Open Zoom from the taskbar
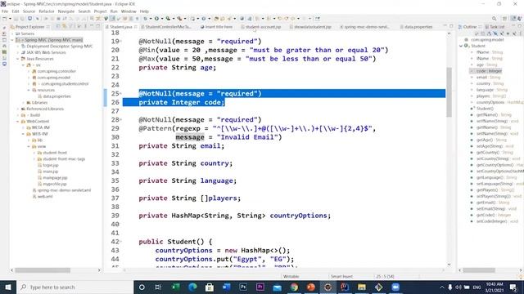This screenshot has width=524, height=294. [x=395, y=287]
